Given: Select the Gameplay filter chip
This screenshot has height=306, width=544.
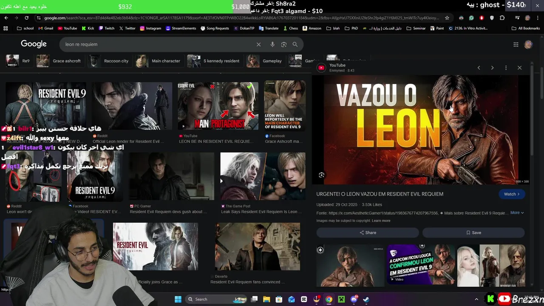Looking at the screenshot, I should (x=265, y=61).
